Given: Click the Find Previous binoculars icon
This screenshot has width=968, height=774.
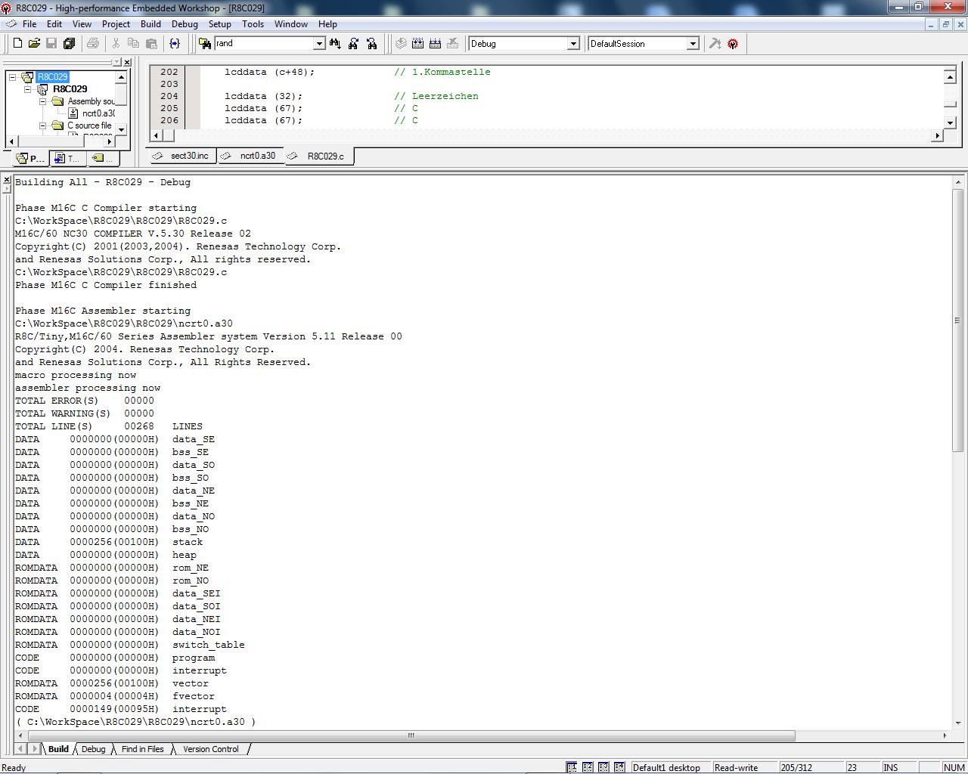Looking at the screenshot, I should tap(353, 44).
